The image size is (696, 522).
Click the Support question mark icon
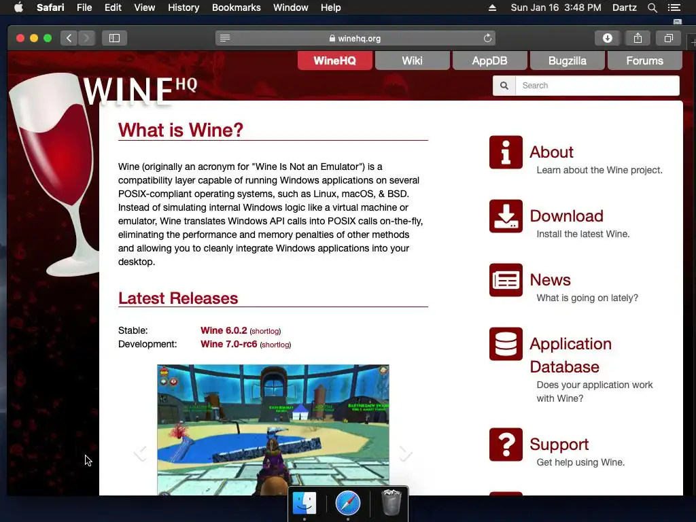tap(506, 445)
